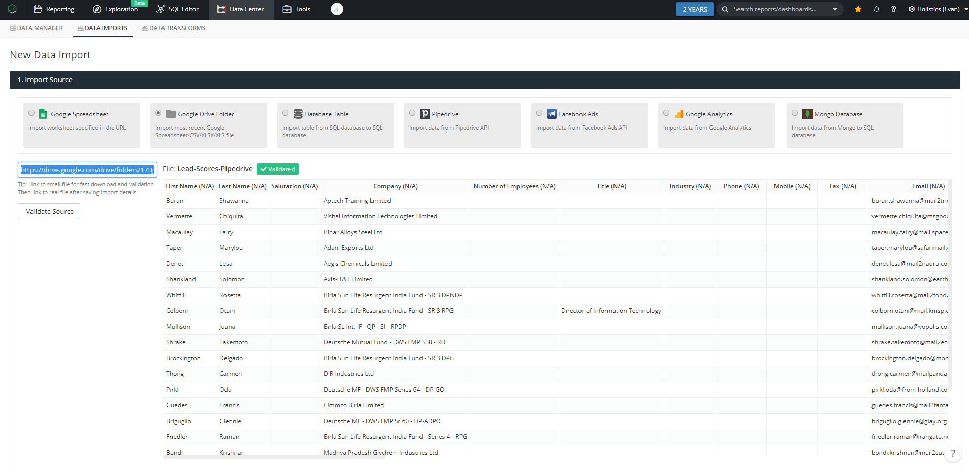Open the notifications bell icon

pyautogui.click(x=876, y=9)
